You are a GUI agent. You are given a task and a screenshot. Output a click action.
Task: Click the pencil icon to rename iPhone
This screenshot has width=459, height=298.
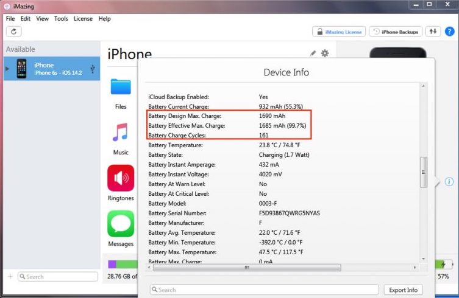point(313,54)
